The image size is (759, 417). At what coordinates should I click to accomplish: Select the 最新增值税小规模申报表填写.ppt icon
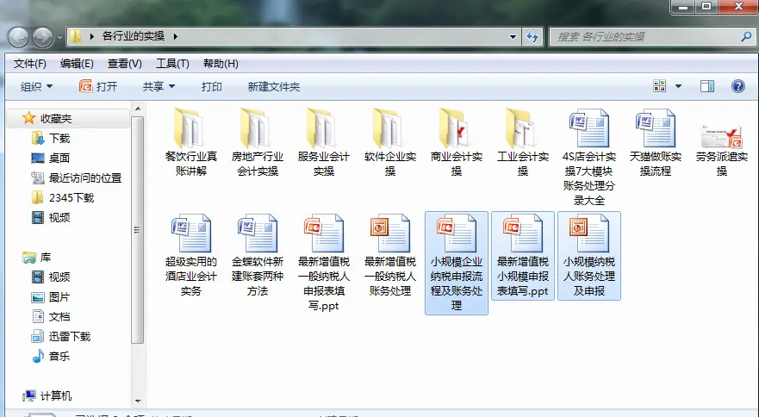tap(523, 233)
